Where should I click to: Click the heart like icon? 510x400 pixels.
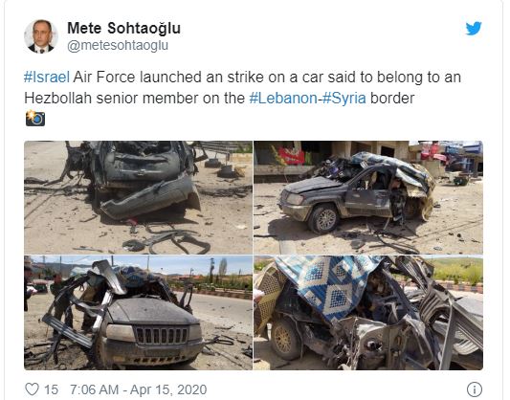pos(32,389)
